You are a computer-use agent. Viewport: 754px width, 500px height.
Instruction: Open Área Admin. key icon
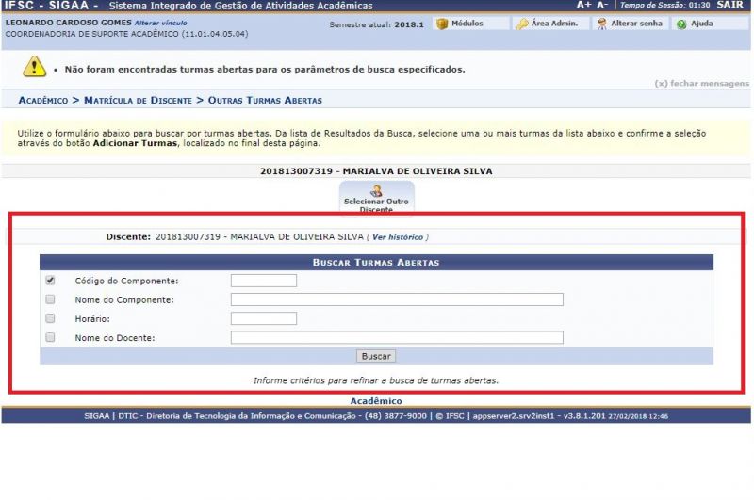tap(522, 24)
